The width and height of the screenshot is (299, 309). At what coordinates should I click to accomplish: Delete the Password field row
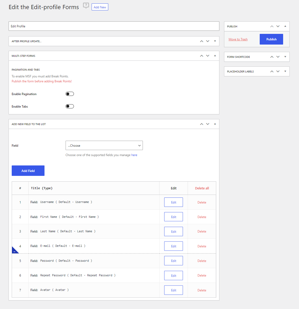[202, 261]
